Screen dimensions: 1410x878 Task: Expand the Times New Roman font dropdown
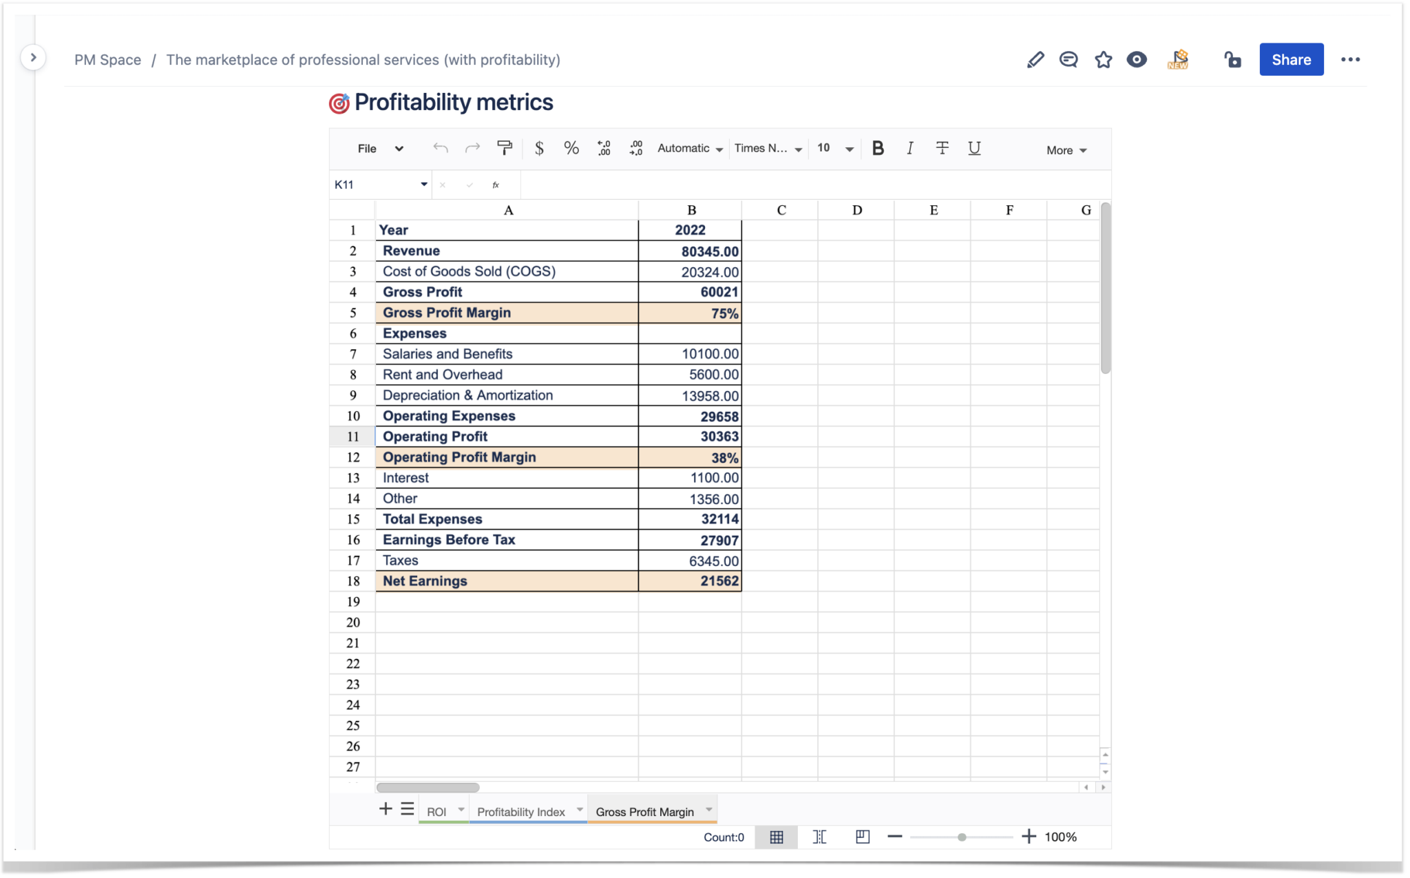pyautogui.click(x=767, y=148)
